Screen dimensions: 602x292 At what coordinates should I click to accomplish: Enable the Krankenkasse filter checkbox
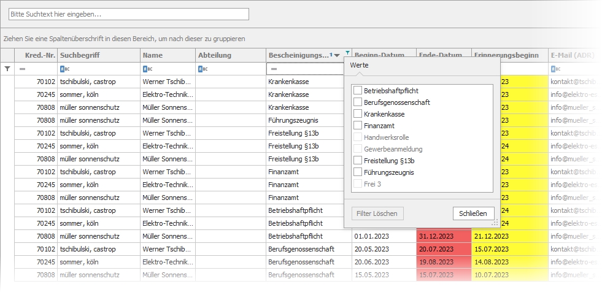358,114
